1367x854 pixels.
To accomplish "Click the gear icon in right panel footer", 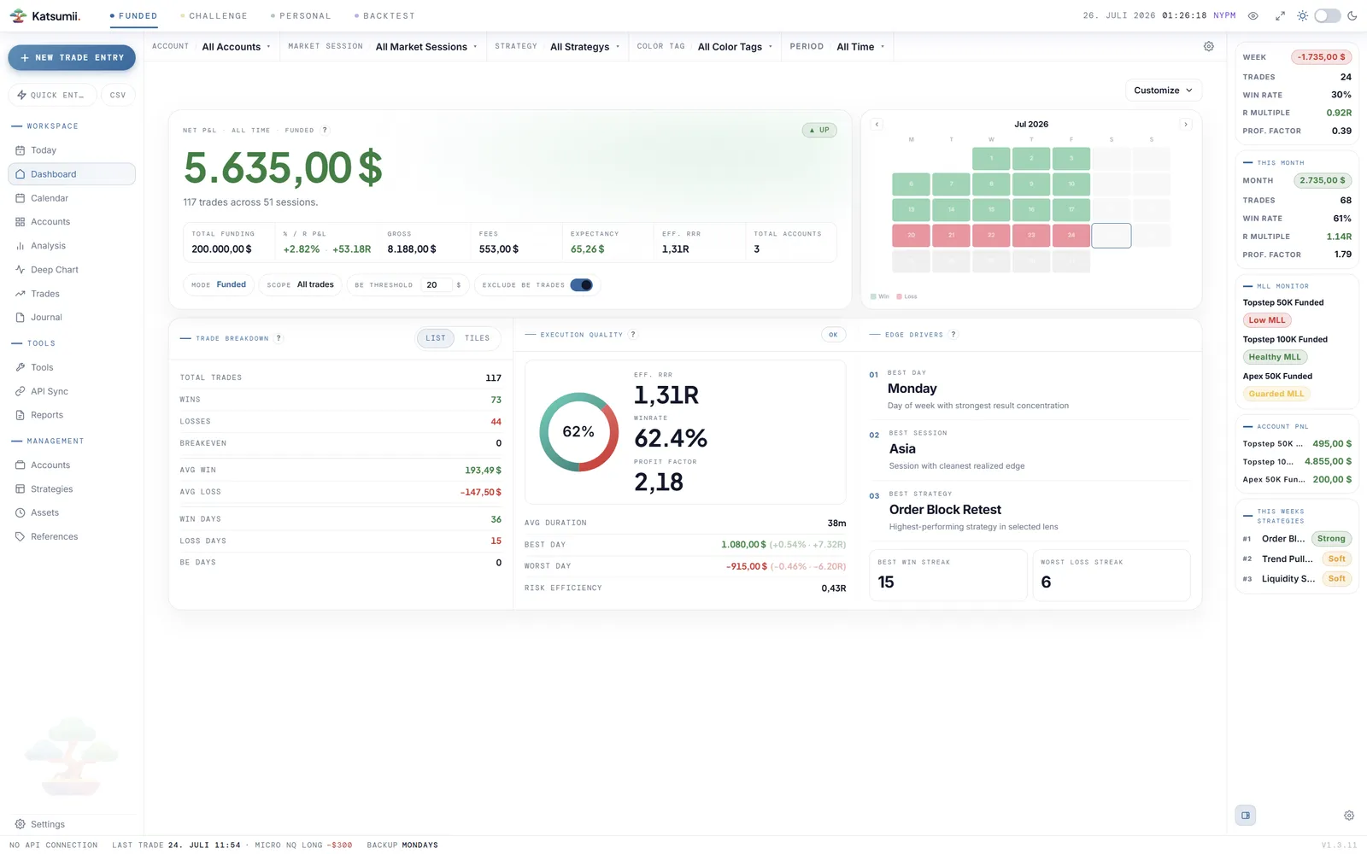I will (x=1349, y=816).
